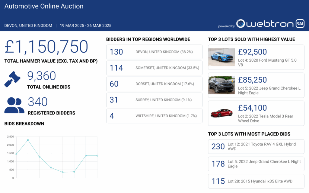Viewport: 309px width, 193px height.
Task: Click the auction gavel icon
Action: (x=12, y=79)
